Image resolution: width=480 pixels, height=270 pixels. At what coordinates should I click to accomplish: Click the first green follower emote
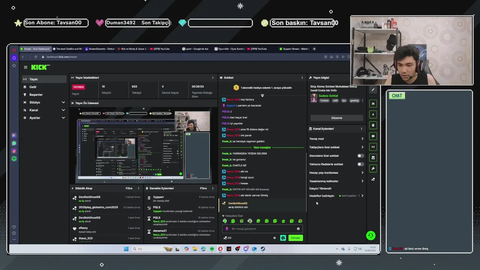pyautogui.click(x=225, y=221)
